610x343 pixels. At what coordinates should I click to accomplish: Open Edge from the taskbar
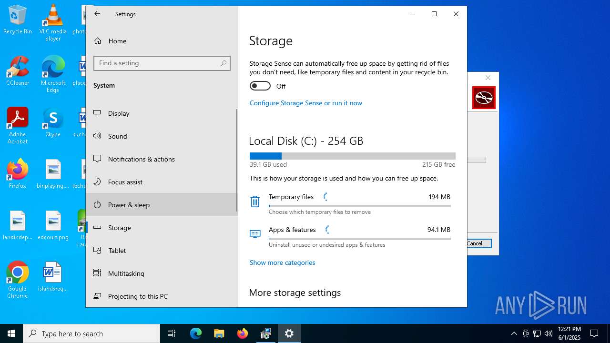click(x=196, y=333)
